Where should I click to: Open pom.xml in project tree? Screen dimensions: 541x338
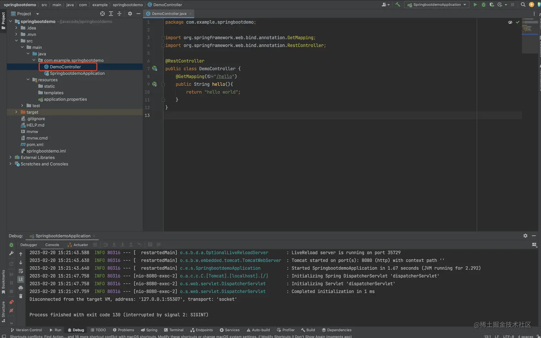coord(35,144)
